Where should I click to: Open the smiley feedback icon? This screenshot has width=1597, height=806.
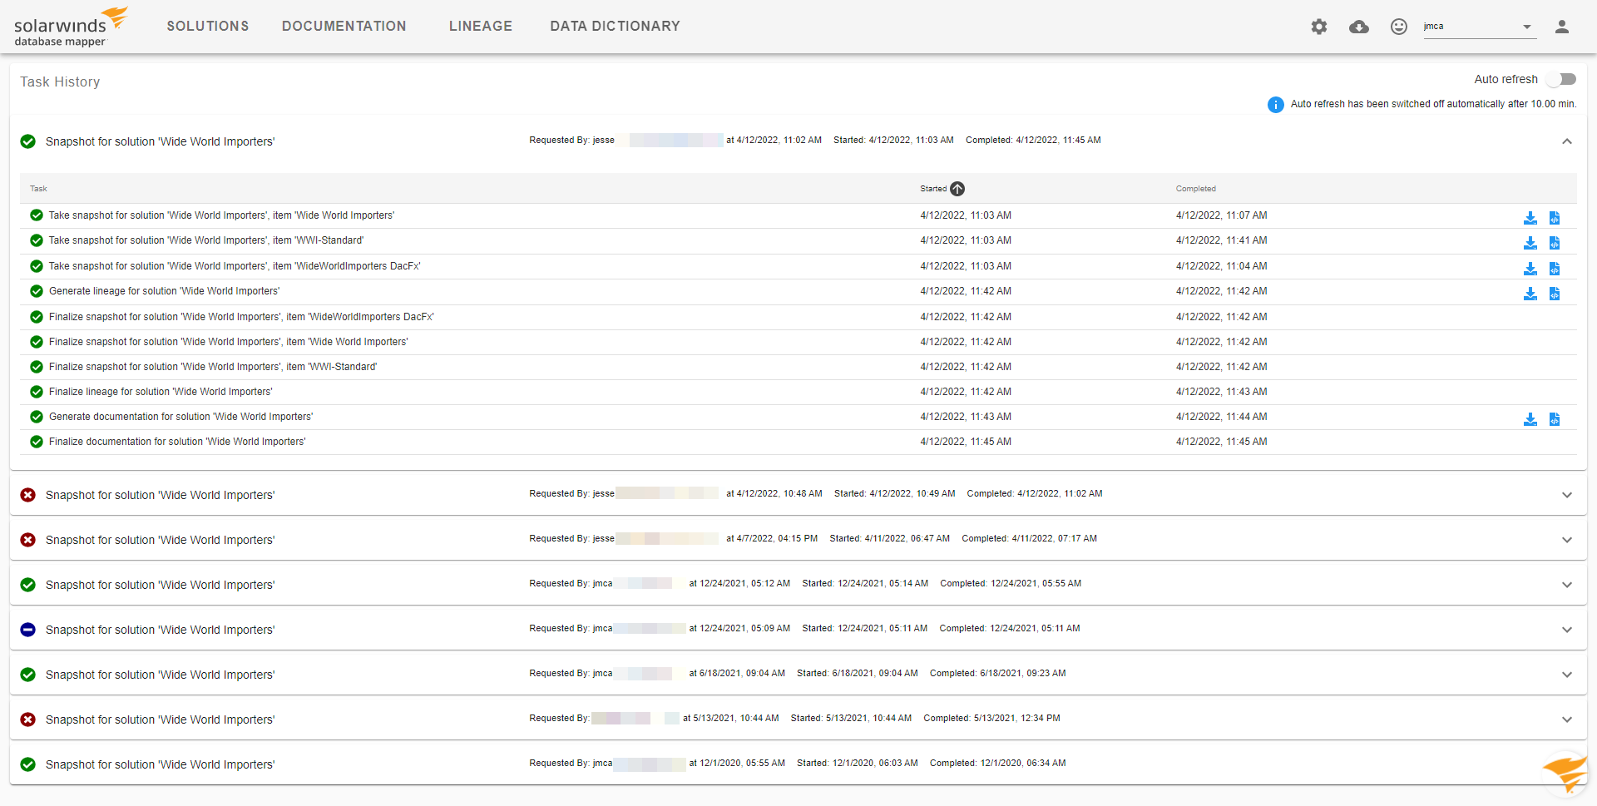tap(1399, 27)
